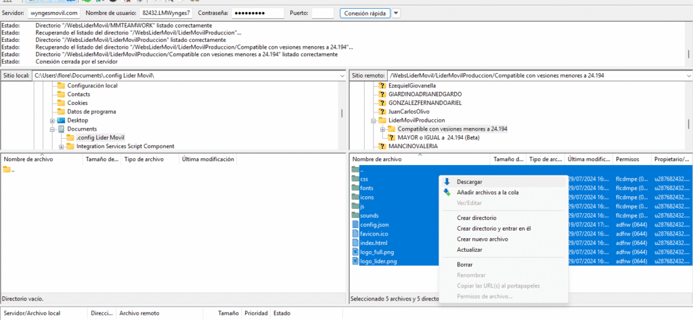Select Actualizar in the context menu
The image size is (693, 320).
[469, 250]
